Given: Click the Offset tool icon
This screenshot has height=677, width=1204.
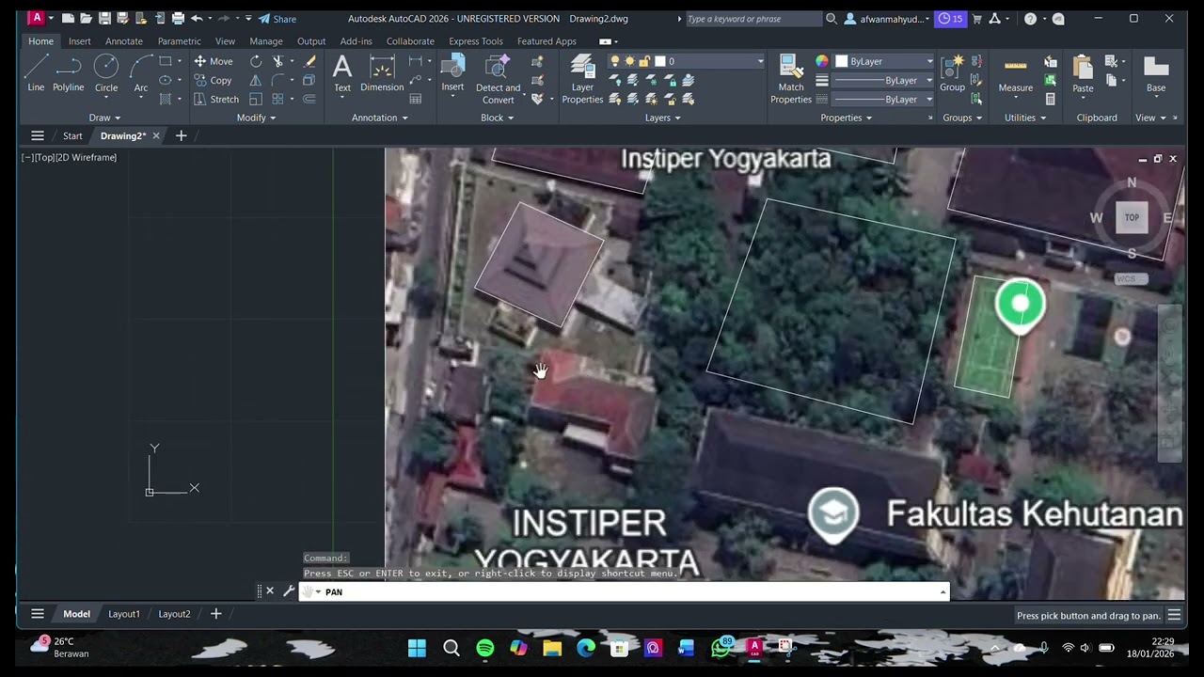Looking at the screenshot, I should (x=309, y=99).
